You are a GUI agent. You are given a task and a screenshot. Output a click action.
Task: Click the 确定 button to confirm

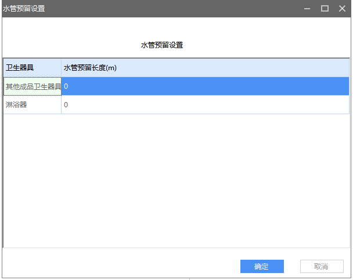point(262,267)
